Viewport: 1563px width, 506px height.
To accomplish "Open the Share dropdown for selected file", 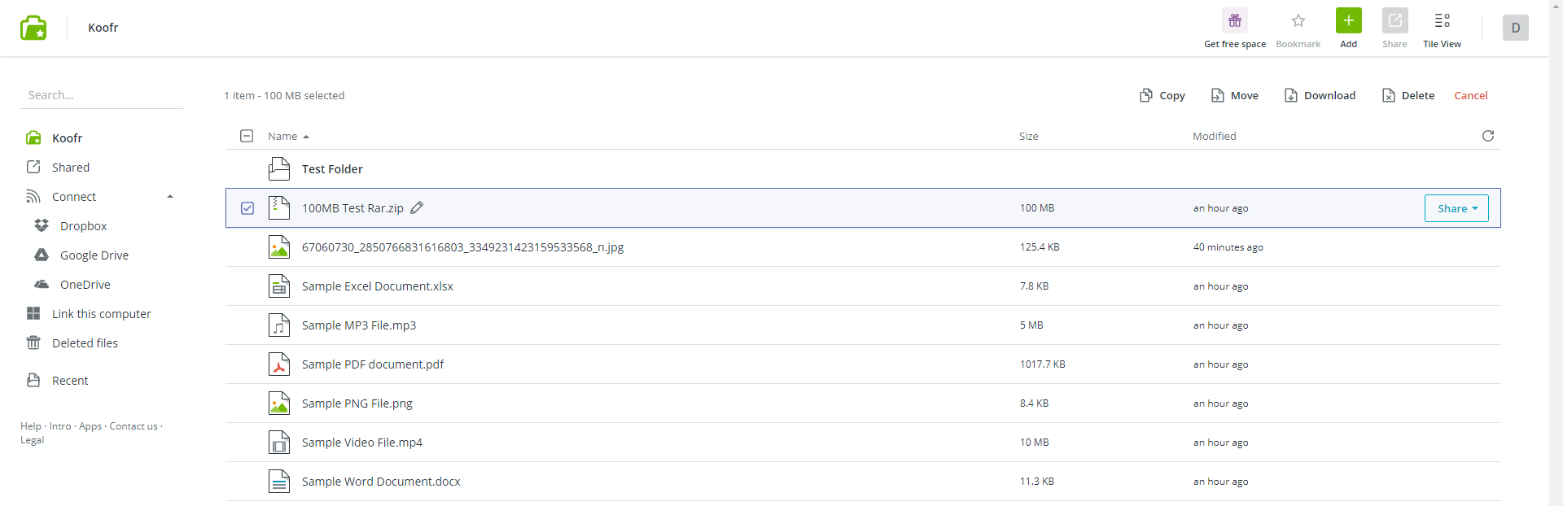I will [1456, 208].
